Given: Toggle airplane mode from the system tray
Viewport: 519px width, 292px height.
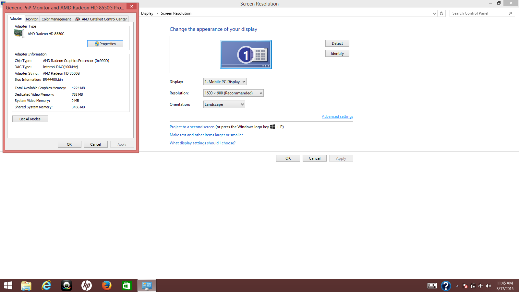Looking at the screenshot, I should tap(480, 286).
